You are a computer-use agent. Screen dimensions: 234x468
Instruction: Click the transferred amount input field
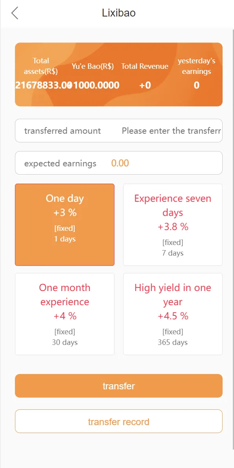click(x=171, y=131)
